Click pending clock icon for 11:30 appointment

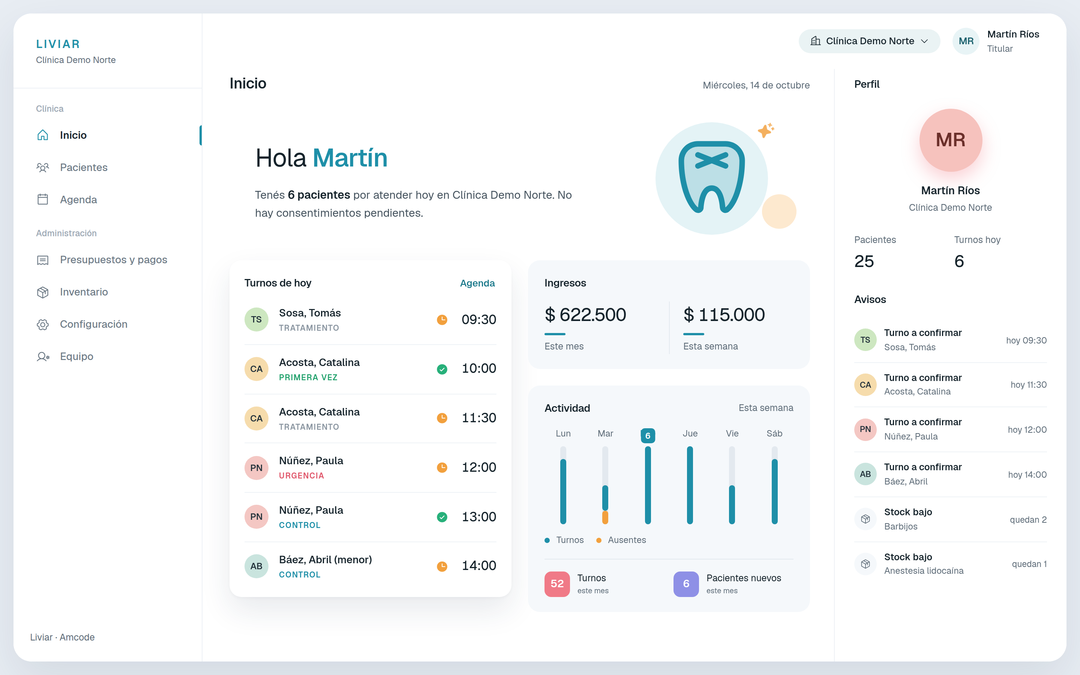(442, 418)
